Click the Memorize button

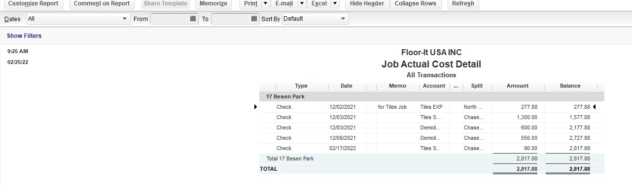[213, 3]
